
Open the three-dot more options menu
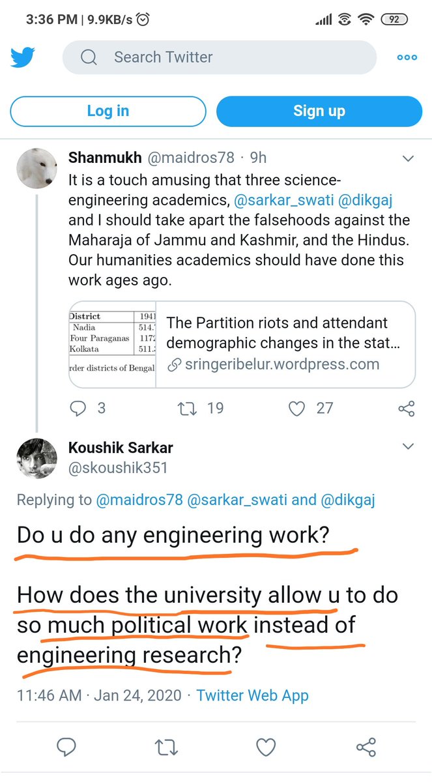click(x=407, y=57)
